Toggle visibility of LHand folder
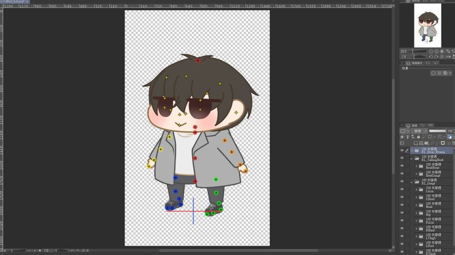Screen dimensions: 455x255 point(402,197)
